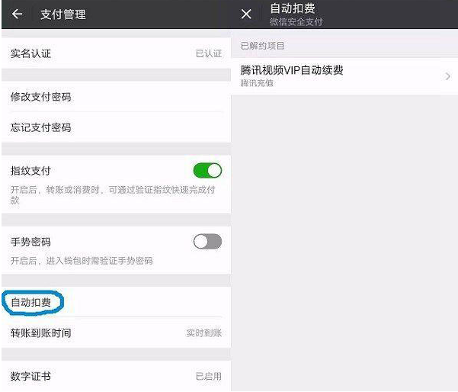Open 转账到账时间 setting
458x392 pixels.
pos(117,333)
